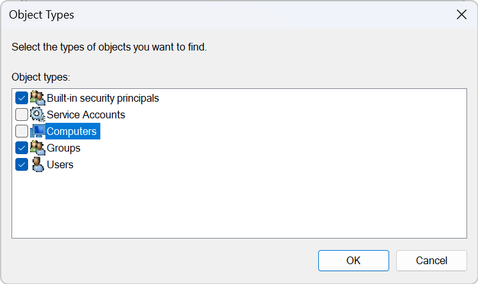Dismiss the dialog with Cancel
Image resolution: width=478 pixels, height=284 pixels.
(x=431, y=260)
